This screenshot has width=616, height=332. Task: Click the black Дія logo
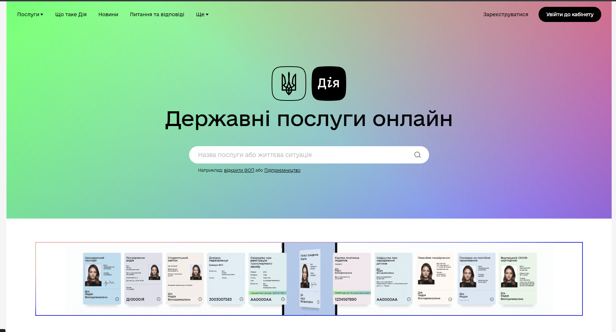(x=329, y=84)
